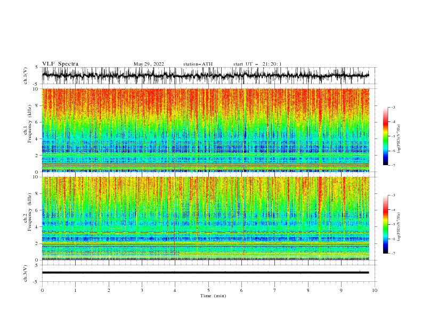The width and height of the screenshot is (422, 326).
Task: Click the 'ch.3(V)' waveform axis label
Action: (x=26, y=273)
